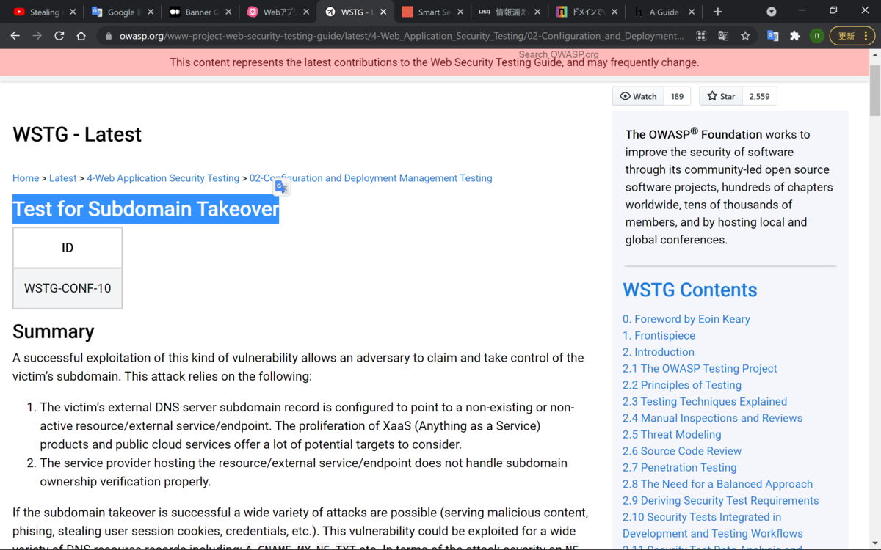This screenshot has height=550, width=881.
Task: Click the padlock site info icon
Action: pos(109,36)
